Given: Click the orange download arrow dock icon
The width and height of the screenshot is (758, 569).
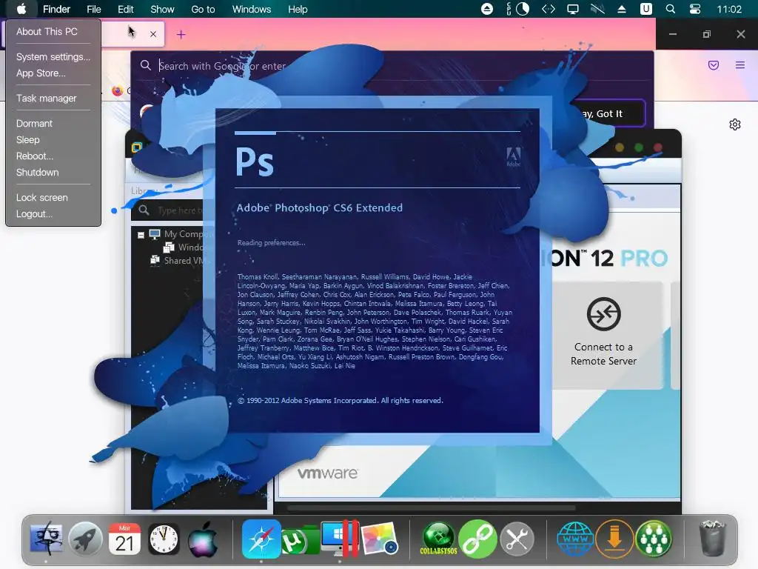Looking at the screenshot, I should (x=614, y=539).
